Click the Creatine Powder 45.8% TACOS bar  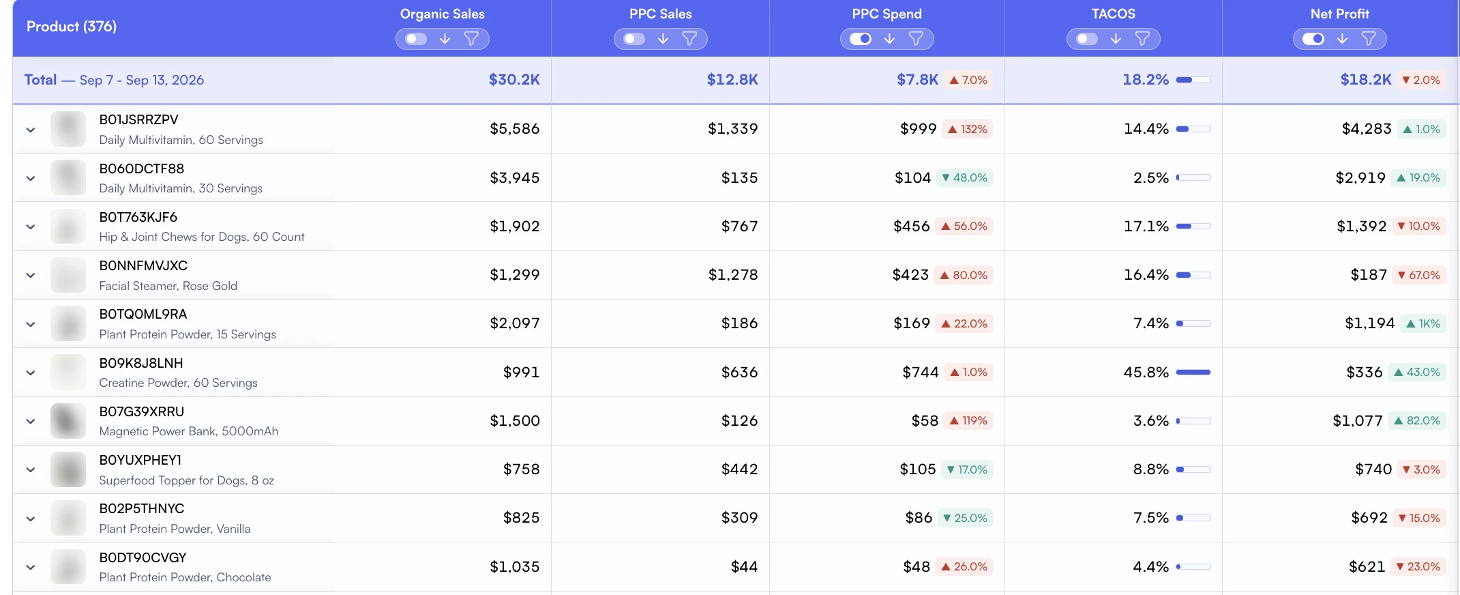click(x=1193, y=373)
